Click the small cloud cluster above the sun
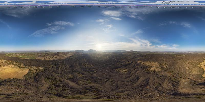The height and width of the screenshot is (102, 205). pyautogui.click(x=109, y=28)
